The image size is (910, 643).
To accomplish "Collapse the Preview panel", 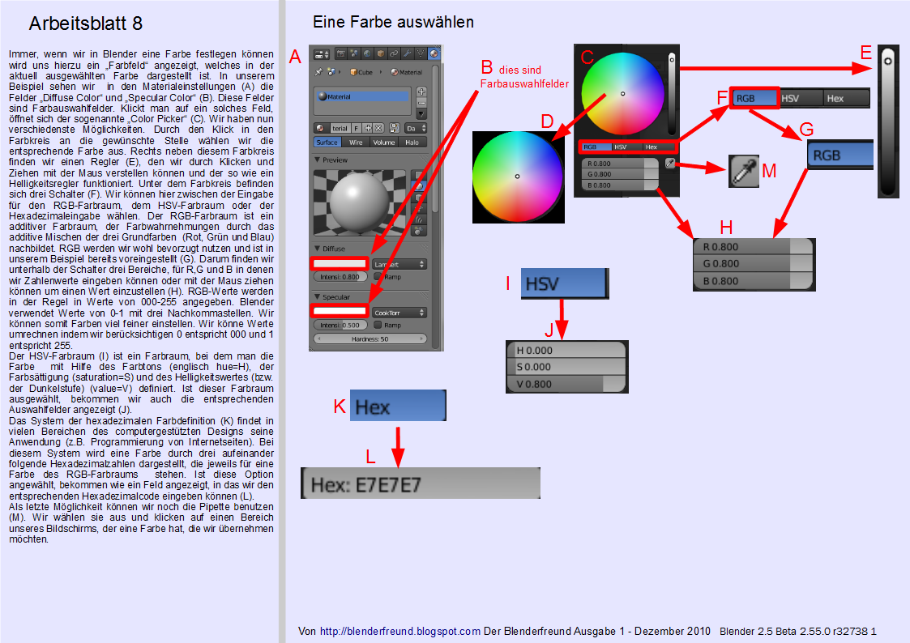I will click(331, 160).
